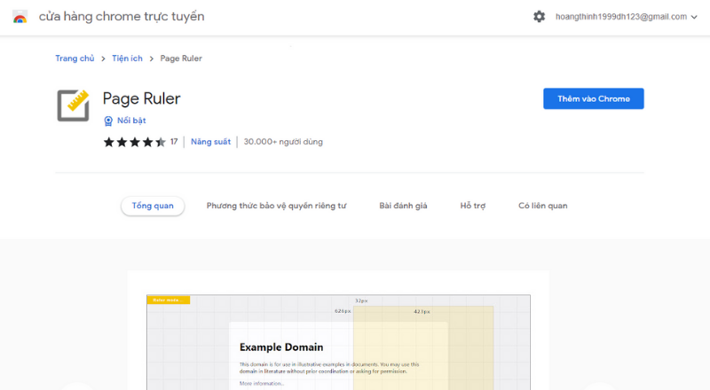The width and height of the screenshot is (710, 390).
Task: Open settings via the gear icon
Action: 539,17
